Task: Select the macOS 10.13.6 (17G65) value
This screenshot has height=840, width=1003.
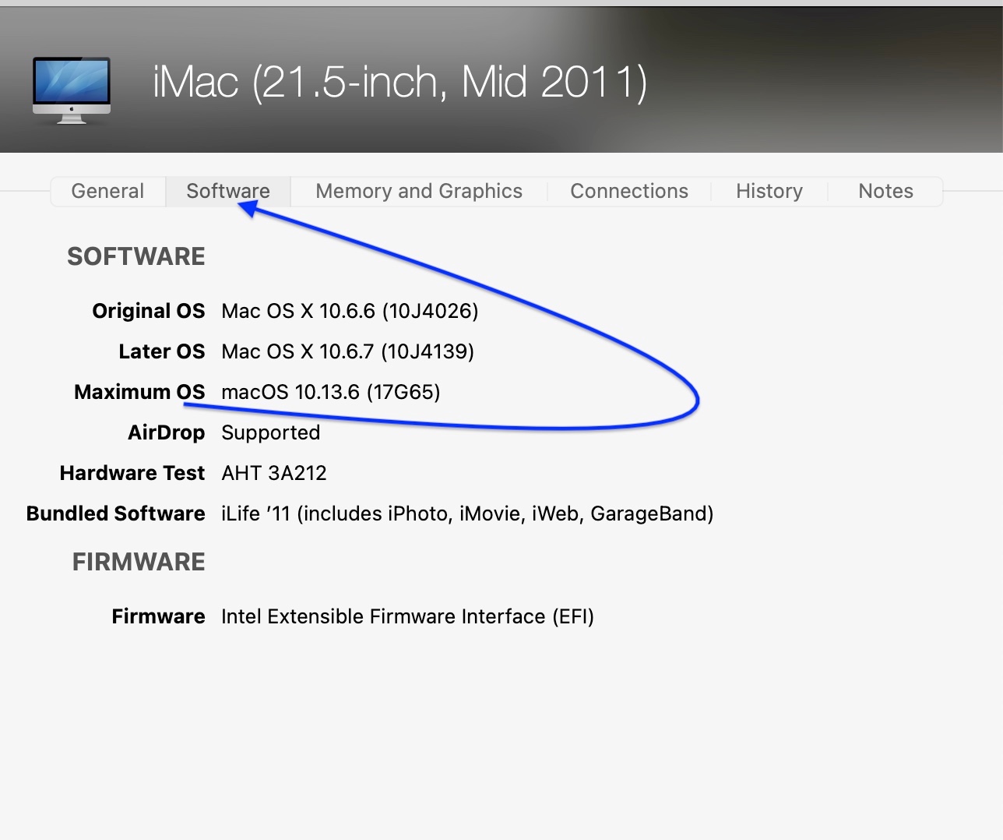Action: pos(331,392)
